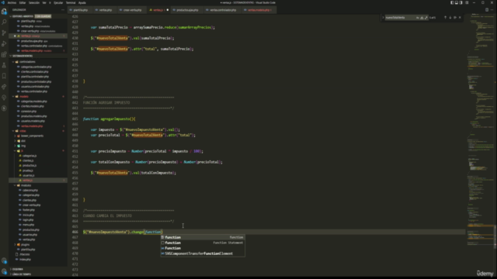Screen dimensions: 497x279
Task: Select 'Function Statement' autocomplete suggestion
Action: coord(203,243)
